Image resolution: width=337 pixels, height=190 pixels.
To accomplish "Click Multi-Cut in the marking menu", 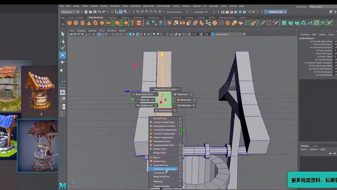I will pyautogui.click(x=145, y=100).
